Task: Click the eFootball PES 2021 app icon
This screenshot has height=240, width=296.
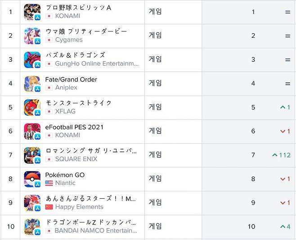Action: pyautogui.click(x=32, y=131)
